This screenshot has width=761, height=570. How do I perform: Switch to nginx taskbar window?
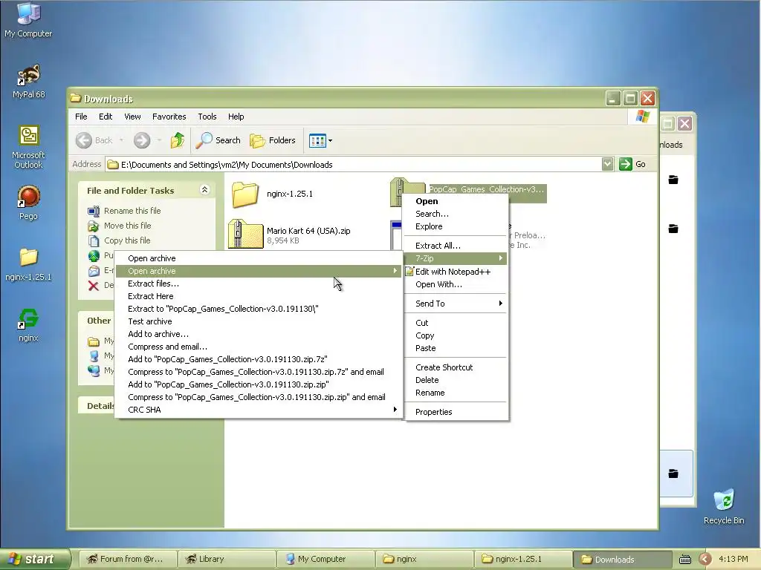(423, 559)
